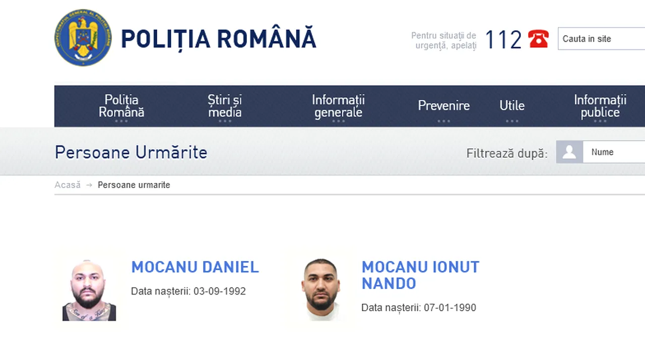Expand the Informații generale menu
Viewport: 645px width, 362px height.
tap(338, 106)
